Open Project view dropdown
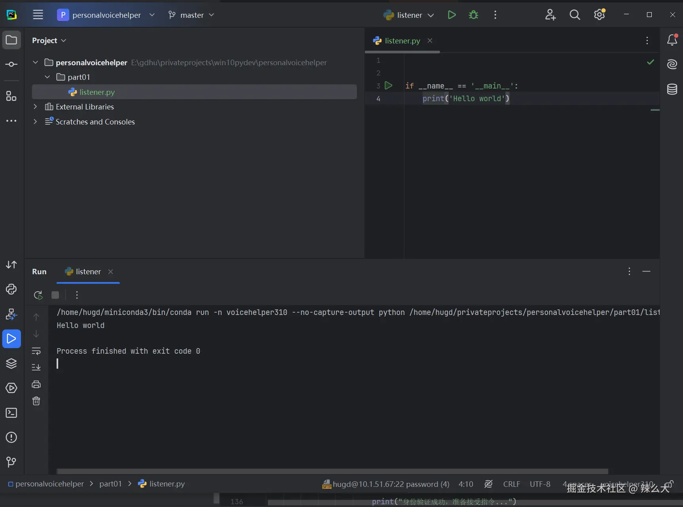 49,40
